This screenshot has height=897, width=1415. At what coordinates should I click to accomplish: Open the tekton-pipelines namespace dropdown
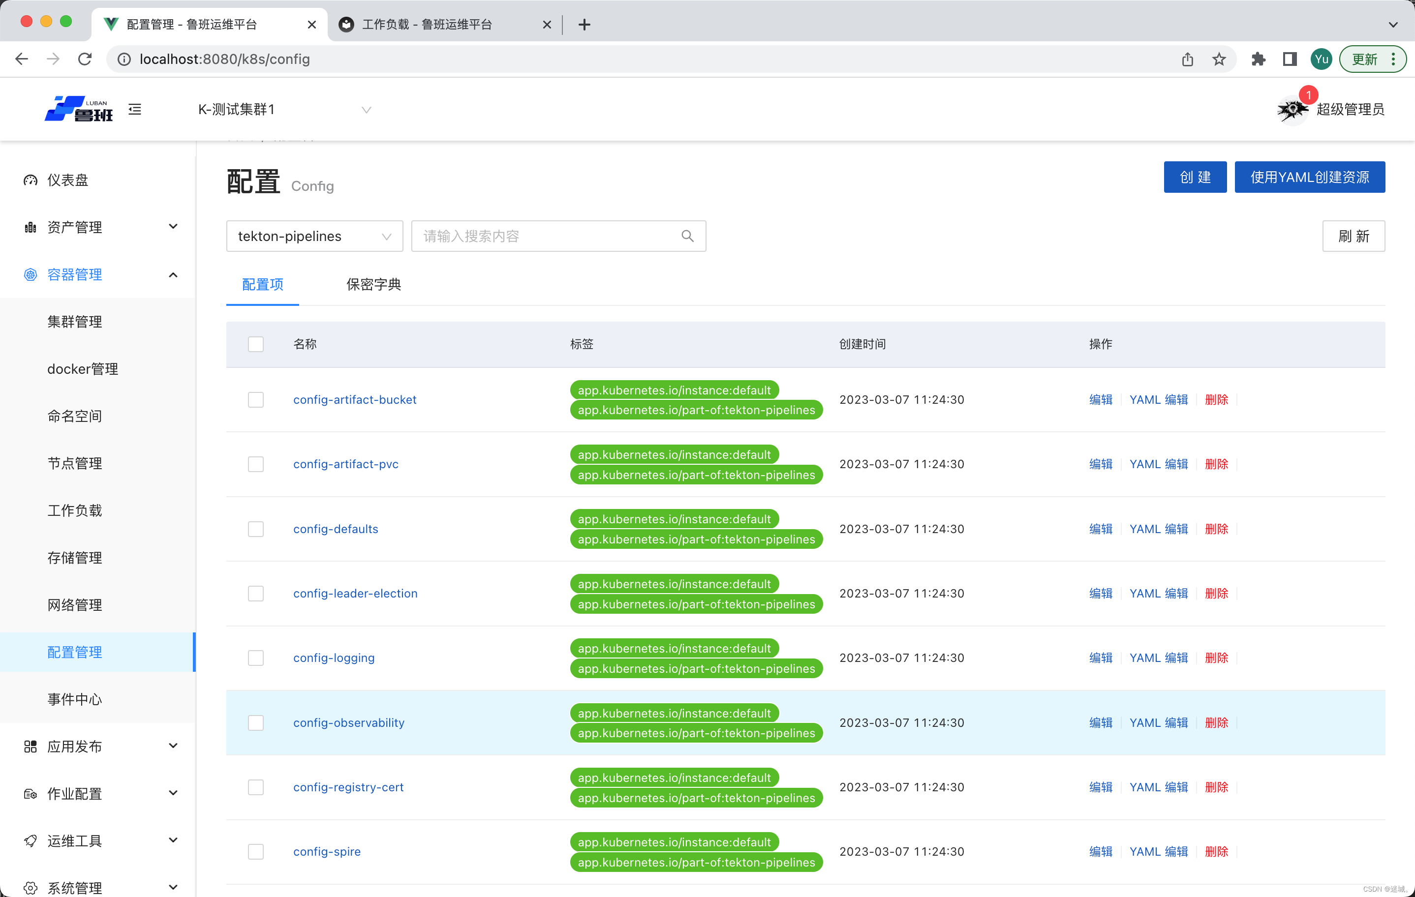[314, 236]
